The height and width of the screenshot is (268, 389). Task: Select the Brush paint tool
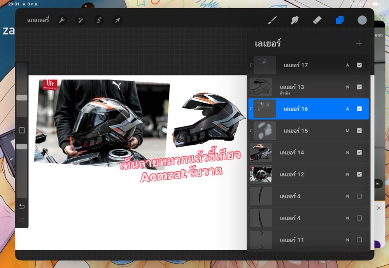point(272,20)
